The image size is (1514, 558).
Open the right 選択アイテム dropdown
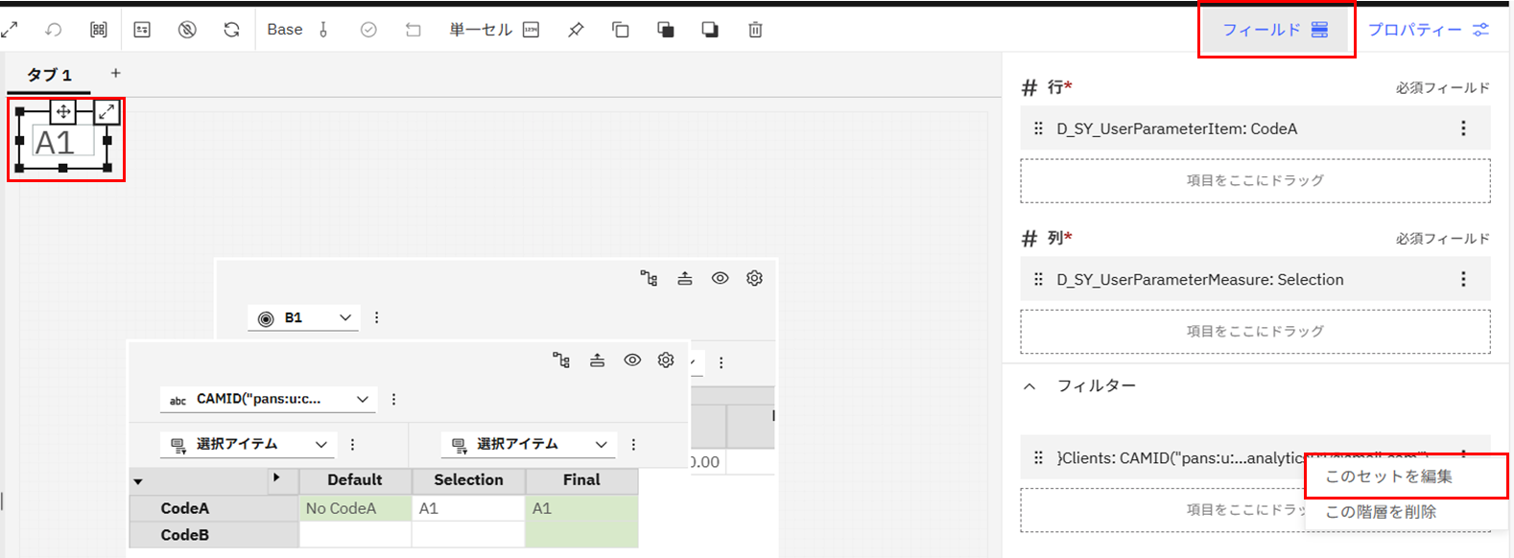[529, 444]
